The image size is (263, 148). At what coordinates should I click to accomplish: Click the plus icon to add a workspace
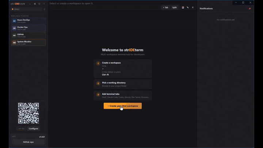pos(30,4)
